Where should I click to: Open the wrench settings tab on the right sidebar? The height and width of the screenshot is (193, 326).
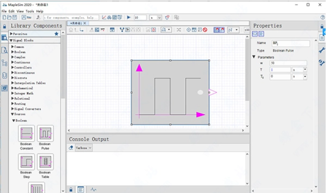tap(322, 50)
